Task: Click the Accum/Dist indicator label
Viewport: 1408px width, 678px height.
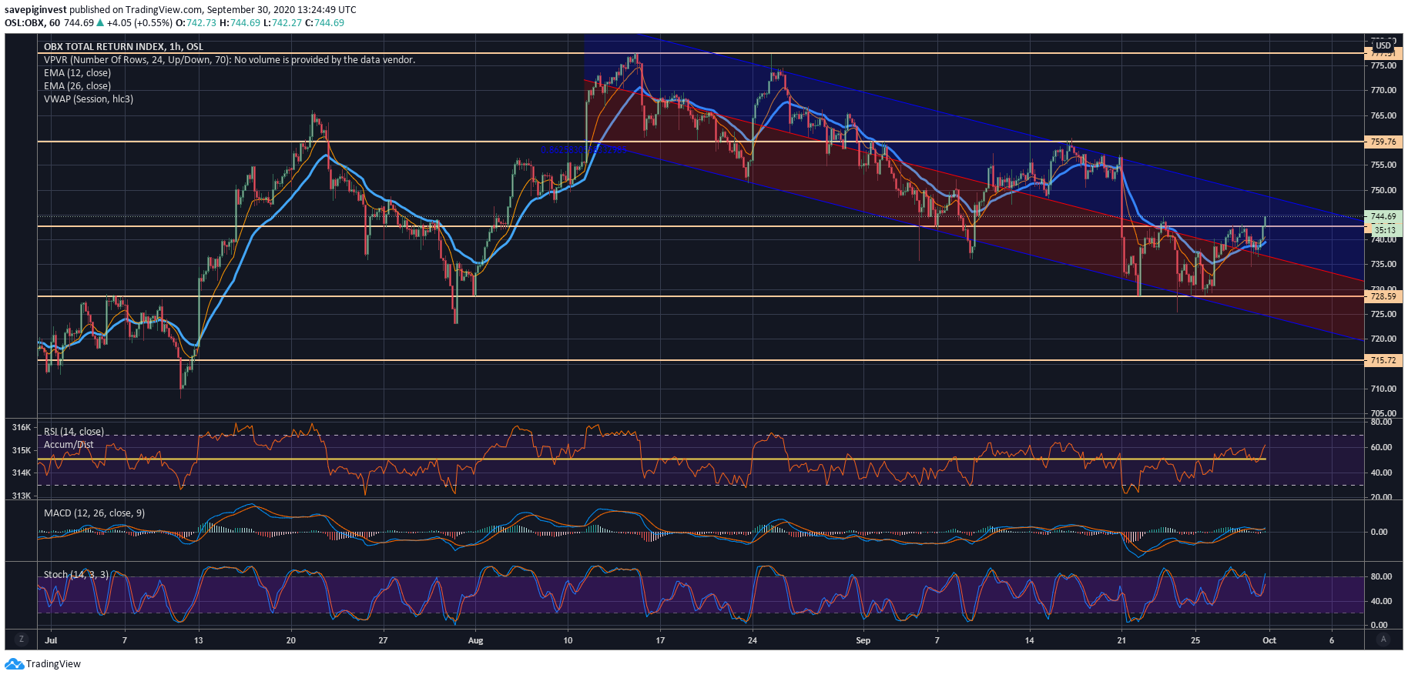Action: (69, 444)
